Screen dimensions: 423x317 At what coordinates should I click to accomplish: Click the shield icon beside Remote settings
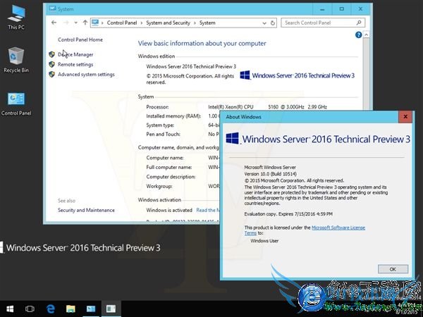51,64
